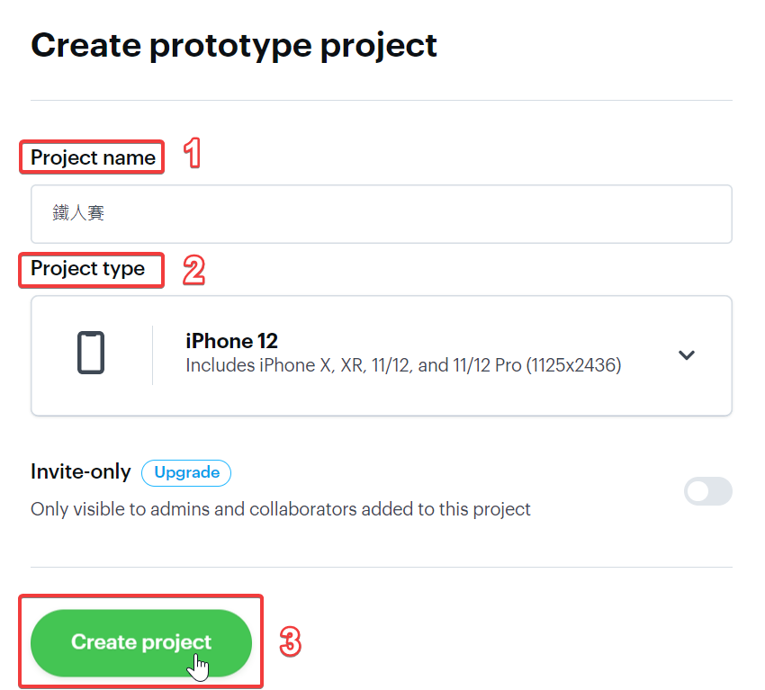Click the divider line below the heading
The height and width of the screenshot is (690, 765).
(x=381, y=100)
